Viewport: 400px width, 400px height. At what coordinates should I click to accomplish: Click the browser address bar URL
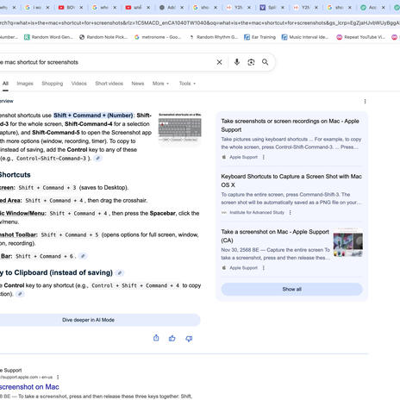coord(200,23)
